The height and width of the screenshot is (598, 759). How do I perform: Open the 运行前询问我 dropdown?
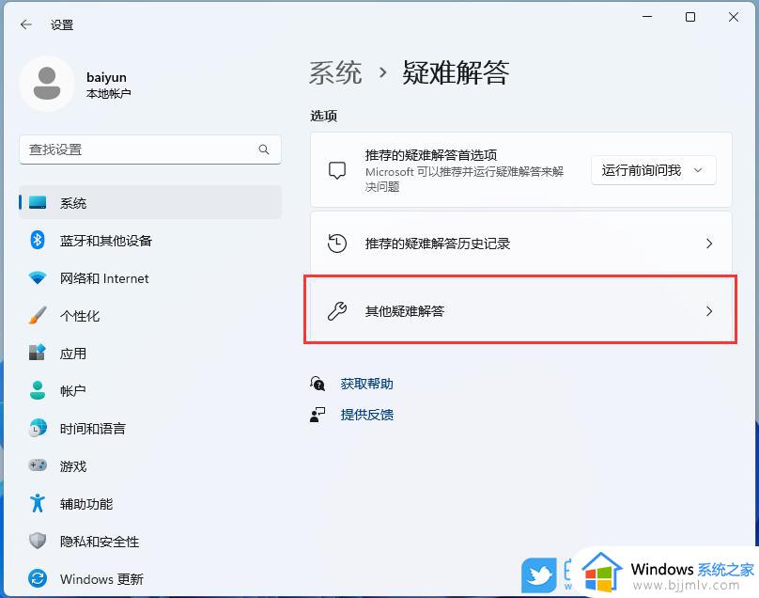tap(654, 170)
